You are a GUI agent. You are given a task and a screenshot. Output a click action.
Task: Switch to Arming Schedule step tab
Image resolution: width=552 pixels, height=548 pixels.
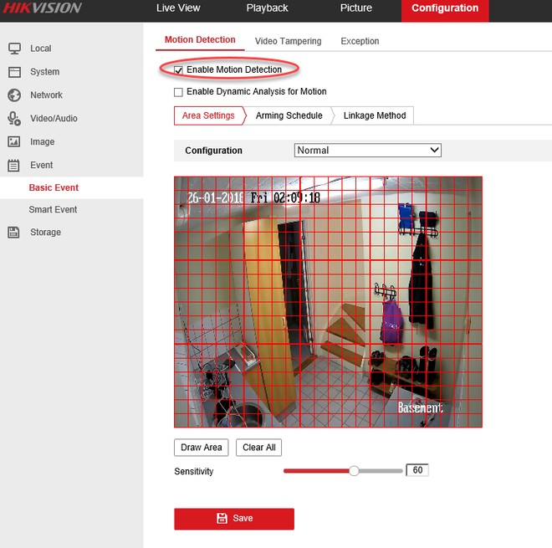point(289,115)
